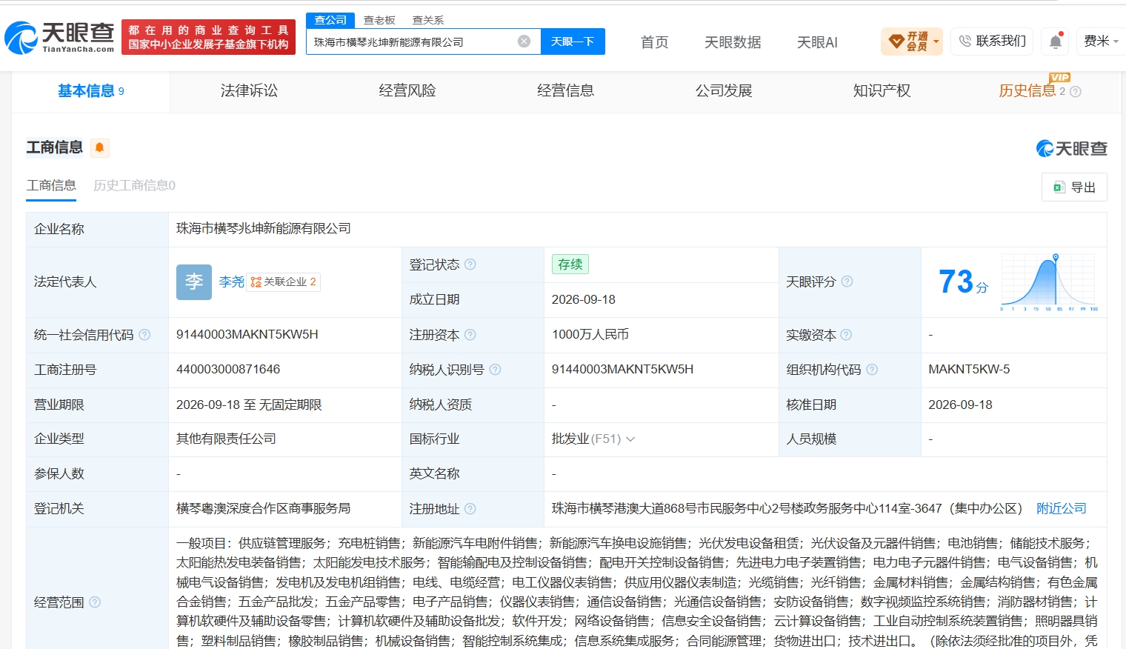1126x649 pixels.
Task: Click help icon next to 登记状态
Action: (470, 264)
